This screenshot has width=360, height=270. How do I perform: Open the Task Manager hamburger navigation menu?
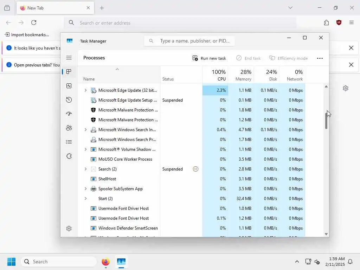[69, 58]
